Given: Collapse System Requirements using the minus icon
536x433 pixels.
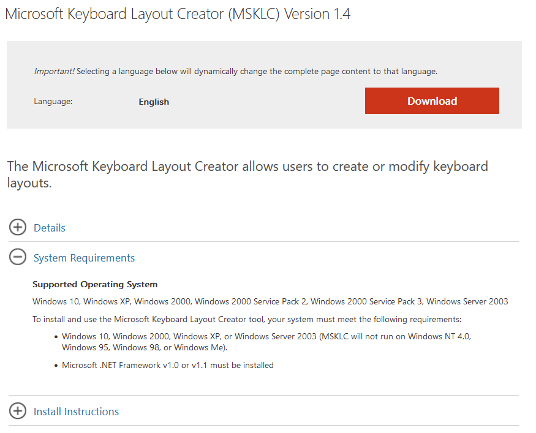Looking at the screenshot, I should [17, 257].
